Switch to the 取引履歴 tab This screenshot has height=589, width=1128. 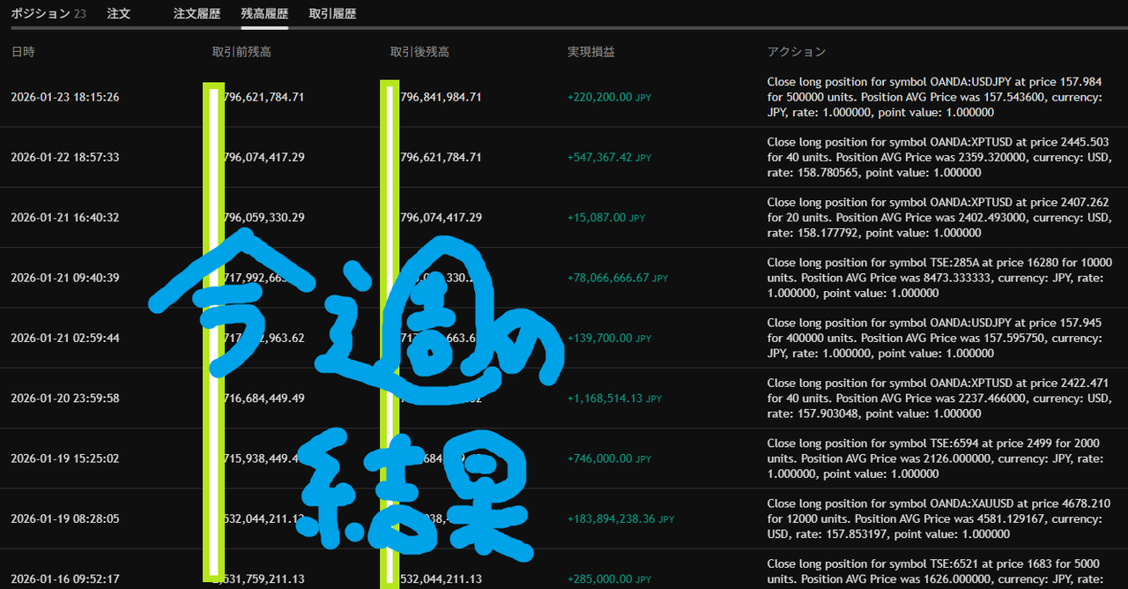pos(332,14)
